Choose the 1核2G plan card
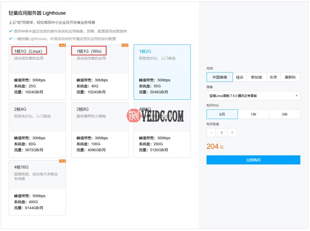This screenshot has width=310, height=231. point(162,72)
